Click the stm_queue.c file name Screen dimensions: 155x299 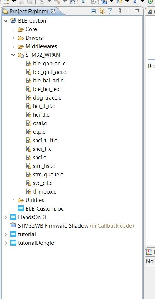(48, 175)
